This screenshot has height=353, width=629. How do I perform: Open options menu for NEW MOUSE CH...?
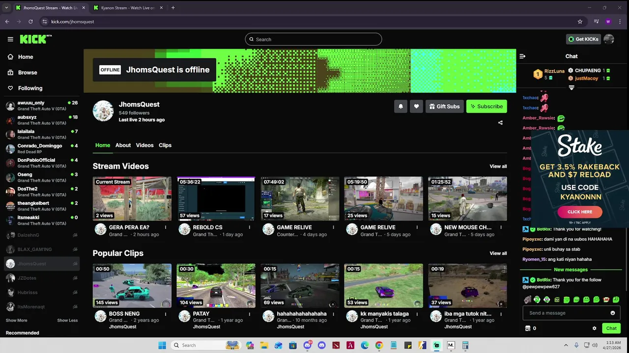(501, 227)
